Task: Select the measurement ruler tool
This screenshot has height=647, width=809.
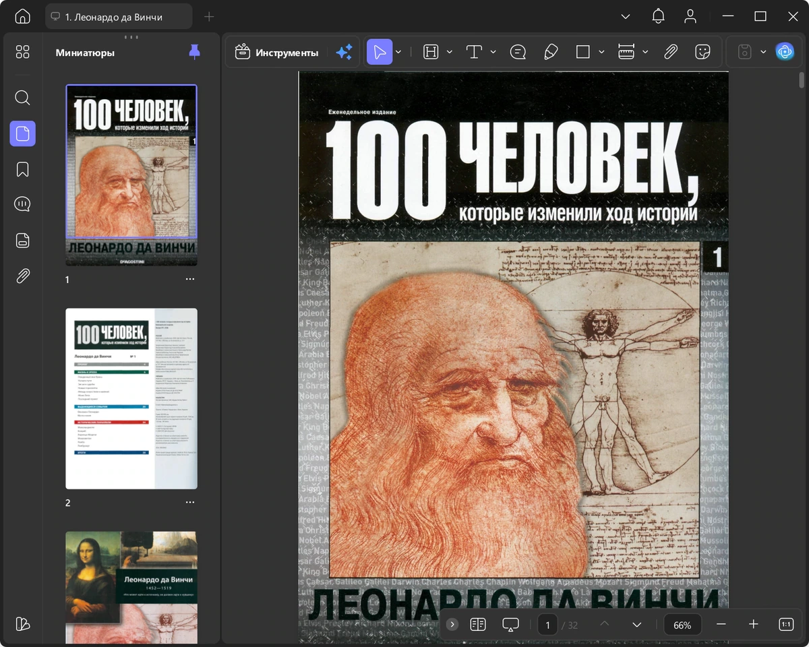Action: click(x=626, y=52)
